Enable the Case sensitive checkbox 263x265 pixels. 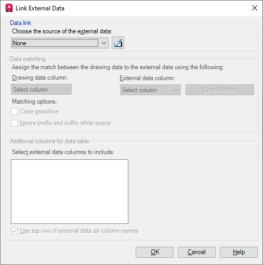click(14, 111)
